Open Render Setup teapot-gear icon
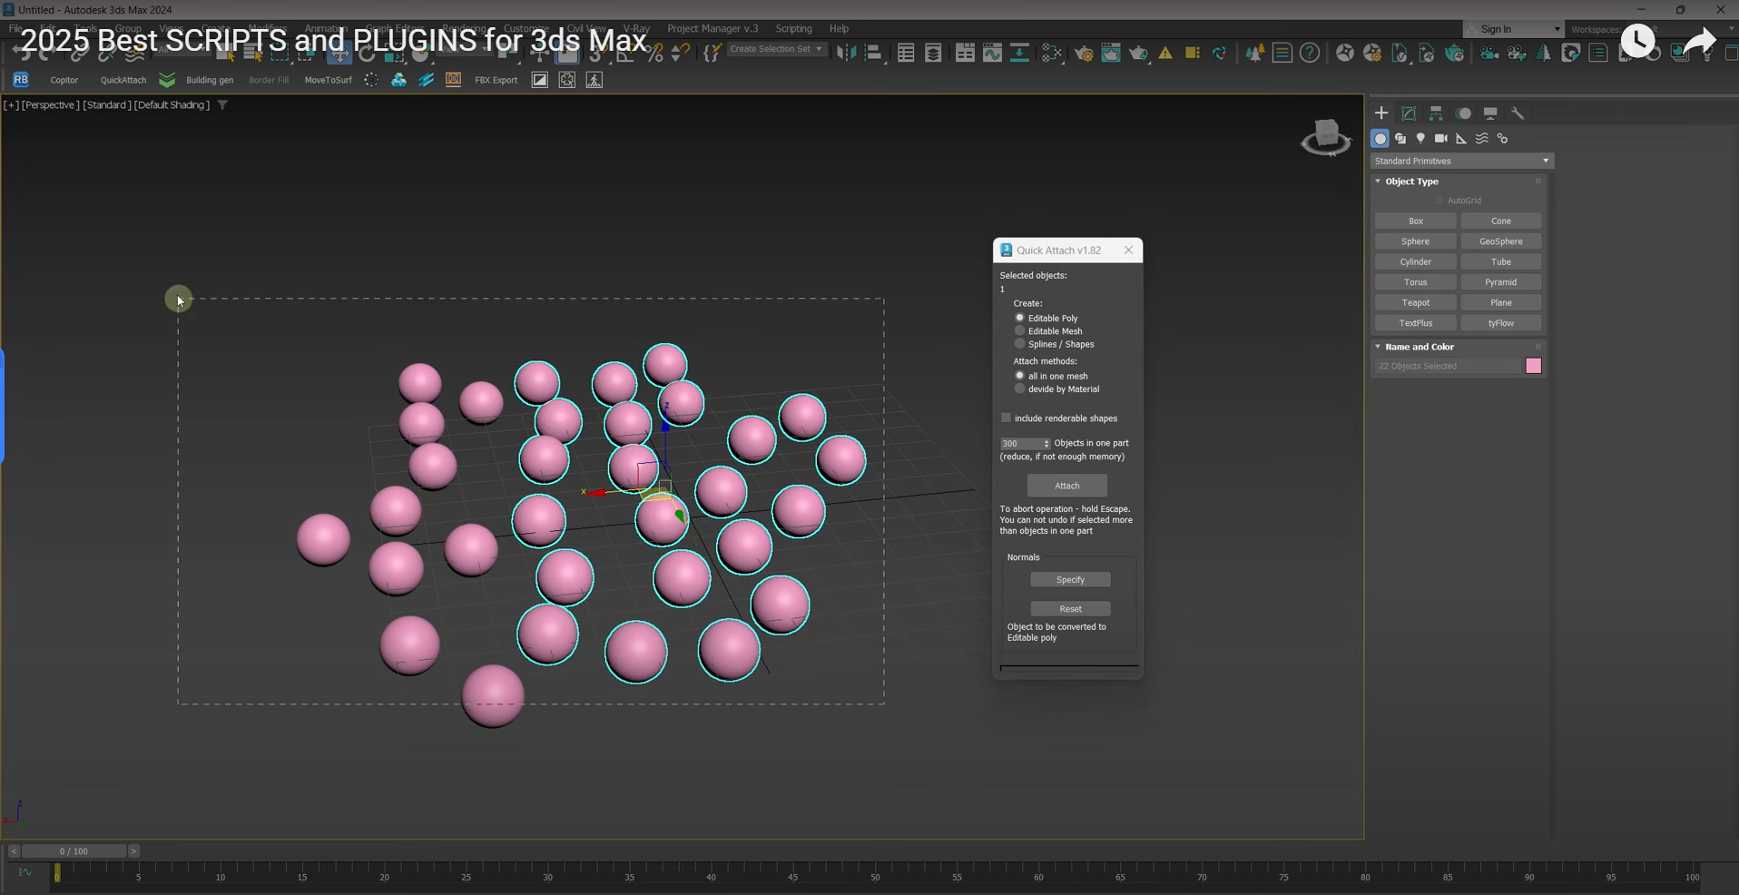Image resolution: width=1739 pixels, height=895 pixels. tap(1084, 54)
